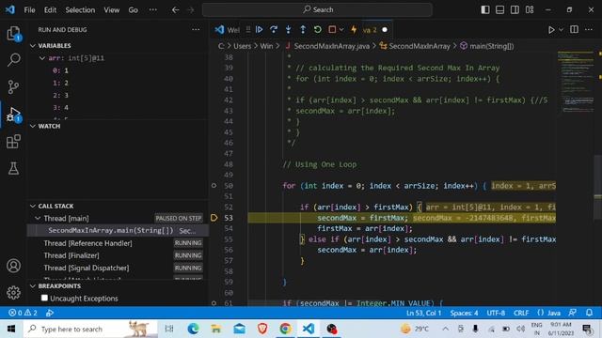Toggle breakpoint marker on line 50
The height and width of the screenshot is (338, 602).
pos(214,186)
